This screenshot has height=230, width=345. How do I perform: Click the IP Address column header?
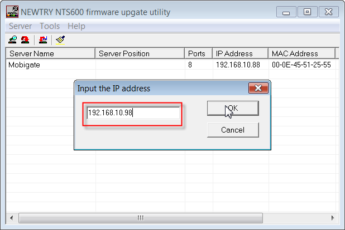240,53
